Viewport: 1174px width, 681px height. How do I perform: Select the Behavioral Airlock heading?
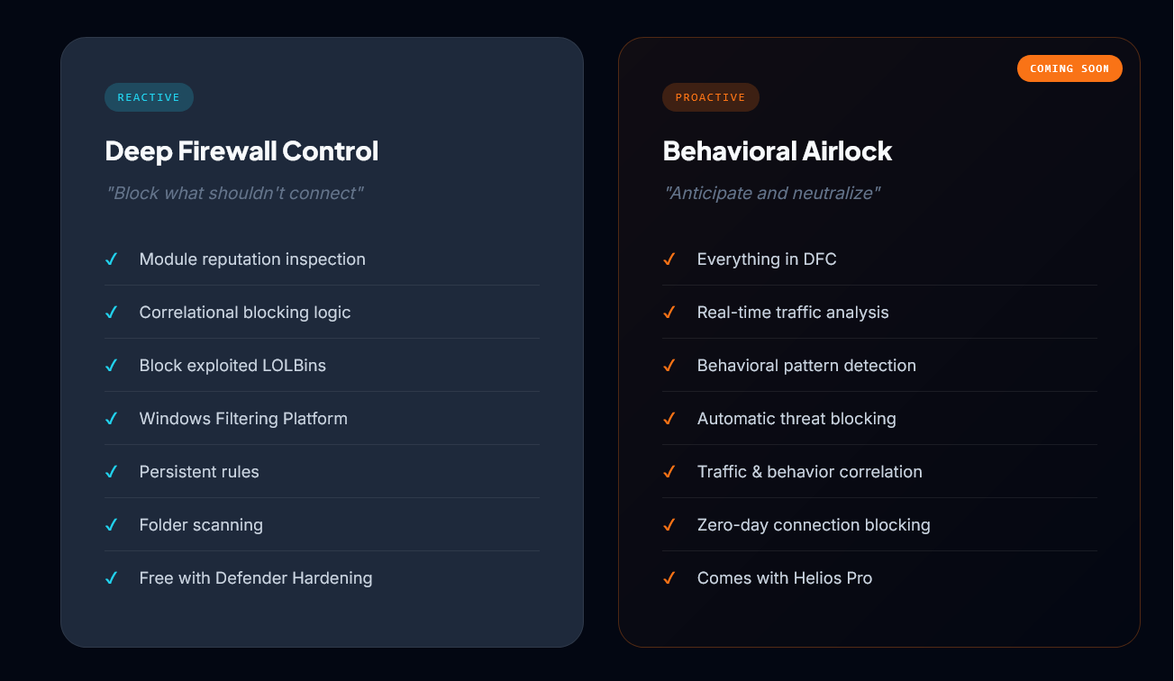(777, 150)
